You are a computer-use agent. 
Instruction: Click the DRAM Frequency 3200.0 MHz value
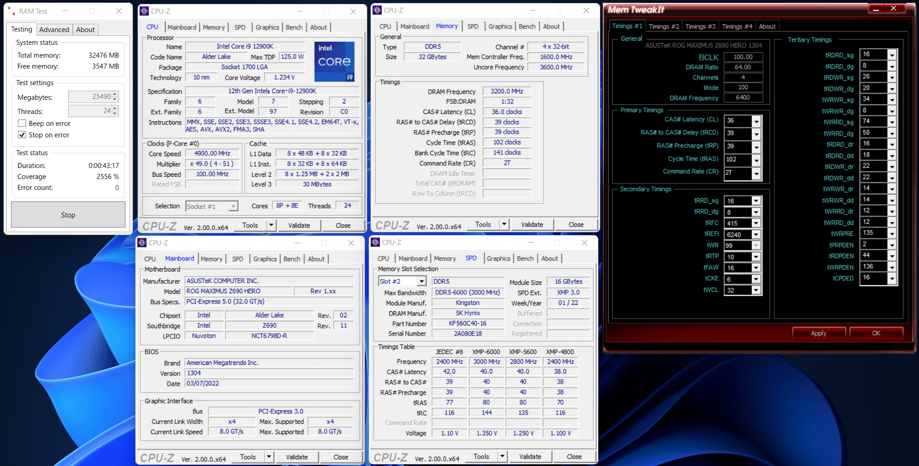(507, 91)
